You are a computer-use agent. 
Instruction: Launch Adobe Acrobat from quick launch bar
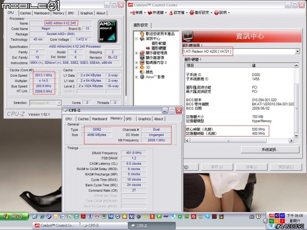tap(83, 217)
